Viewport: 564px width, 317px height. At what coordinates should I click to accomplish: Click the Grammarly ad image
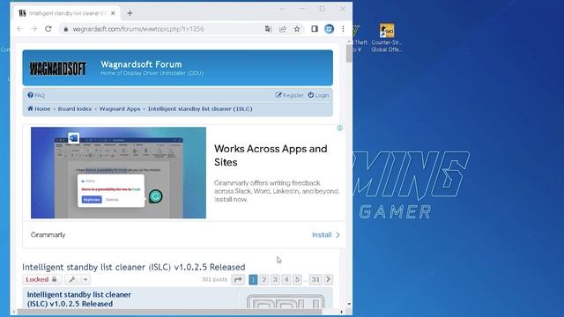click(118, 173)
